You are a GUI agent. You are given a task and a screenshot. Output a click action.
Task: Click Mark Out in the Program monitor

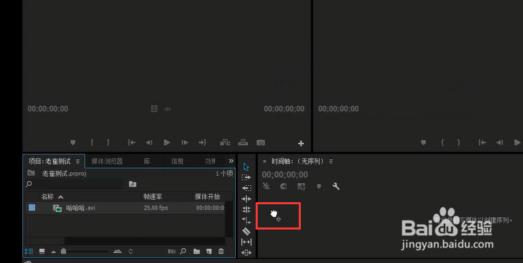[459, 143]
